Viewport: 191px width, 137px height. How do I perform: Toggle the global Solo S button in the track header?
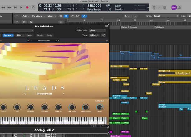(x=31, y=22)
